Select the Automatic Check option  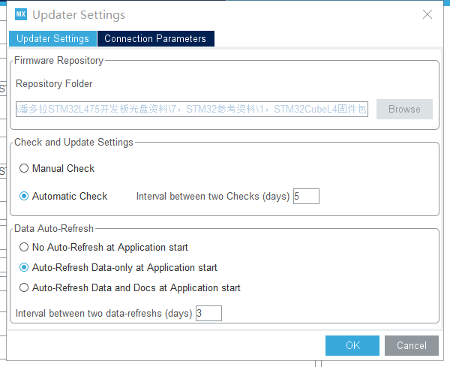click(63, 196)
